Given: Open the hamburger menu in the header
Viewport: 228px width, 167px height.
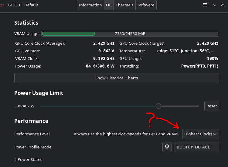Looking at the screenshot, I should coord(205,5).
